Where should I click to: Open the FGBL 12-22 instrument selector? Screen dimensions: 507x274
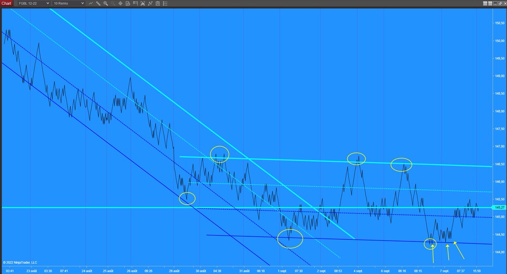point(34,3)
